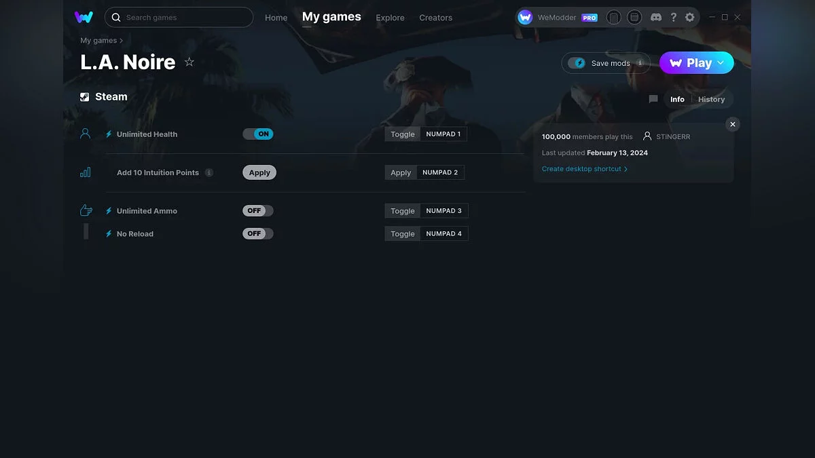Click the comments chat bubble icon

pos(653,99)
